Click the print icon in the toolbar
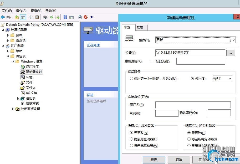This screenshot has width=240, height=164. tap(45, 17)
